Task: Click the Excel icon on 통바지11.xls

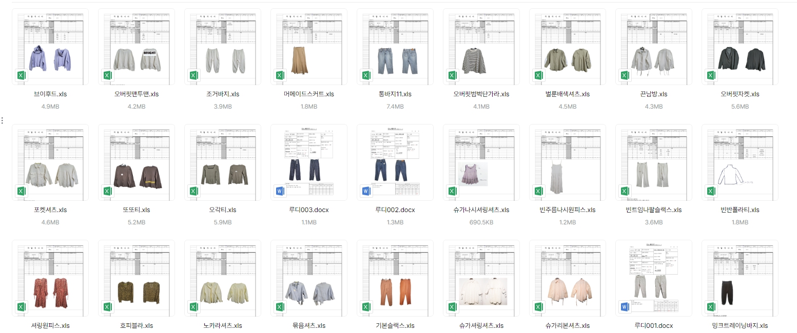Action: [x=366, y=76]
